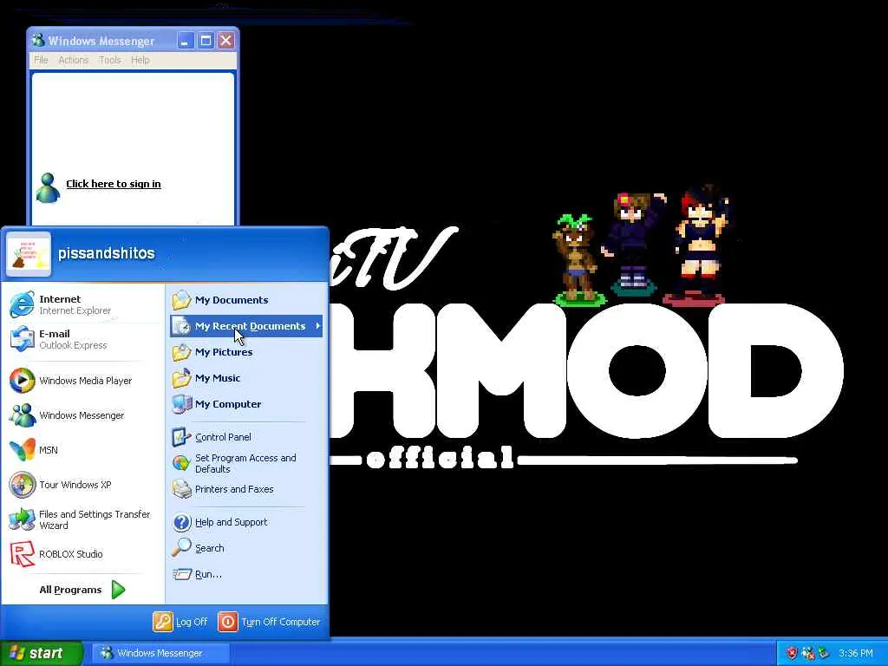Click the 3:36 PM clock
Screen dimensions: 888x666
pyautogui.click(x=856, y=653)
